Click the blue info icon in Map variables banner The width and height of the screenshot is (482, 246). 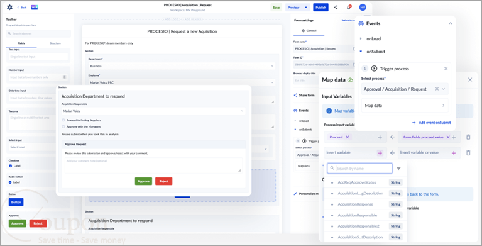click(x=329, y=111)
